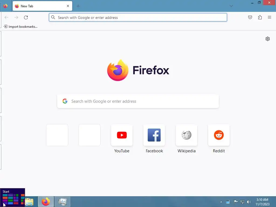Open volume speaker tray icon
The width and height of the screenshot is (276, 207).
249,202
